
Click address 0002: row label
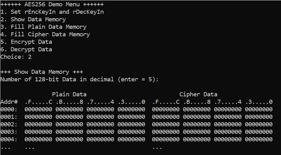point(9,124)
